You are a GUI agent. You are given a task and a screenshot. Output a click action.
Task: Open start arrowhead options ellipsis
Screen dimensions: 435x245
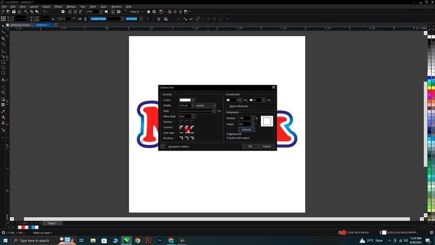point(245,100)
